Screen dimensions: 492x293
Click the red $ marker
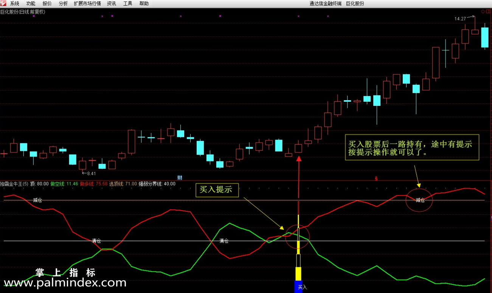[x=376, y=178]
